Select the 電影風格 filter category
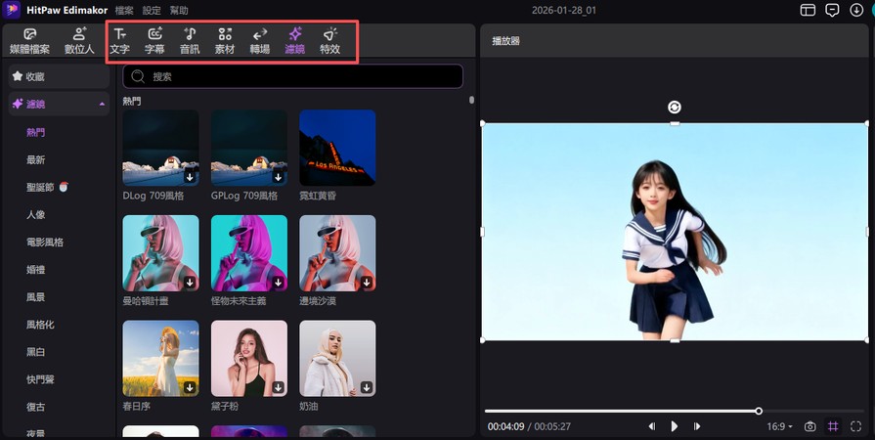875x440 pixels. (x=45, y=242)
